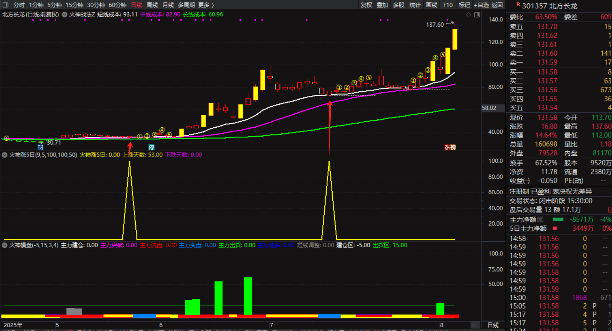The width and height of the screenshot is (612, 331).
Task: Click the 涨幅 14.64% value
Action: click(x=546, y=135)
